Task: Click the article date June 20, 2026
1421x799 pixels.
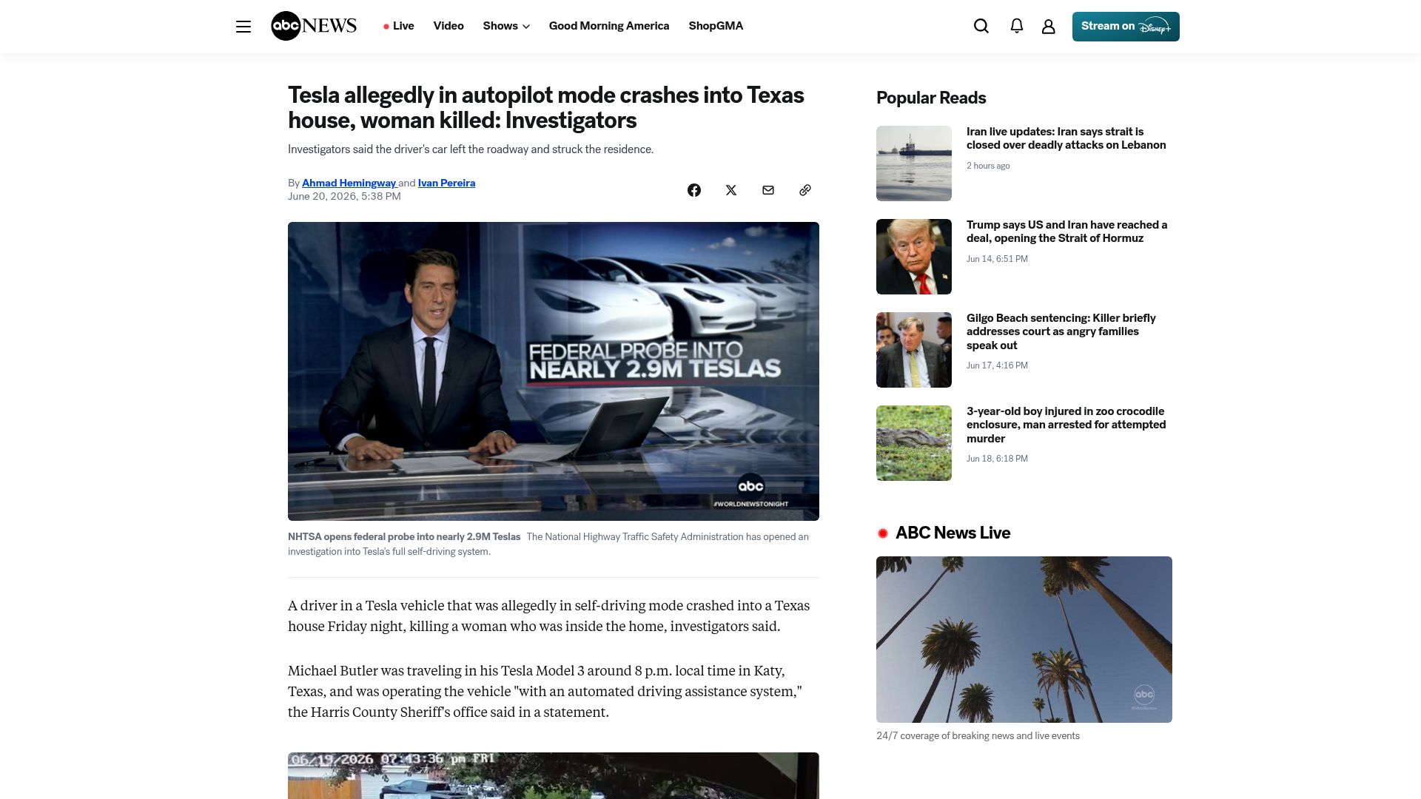Action: point(344,196)
